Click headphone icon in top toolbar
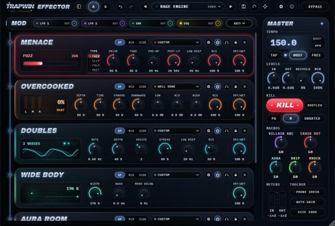The image size is (335, 226). coord(254,7)
